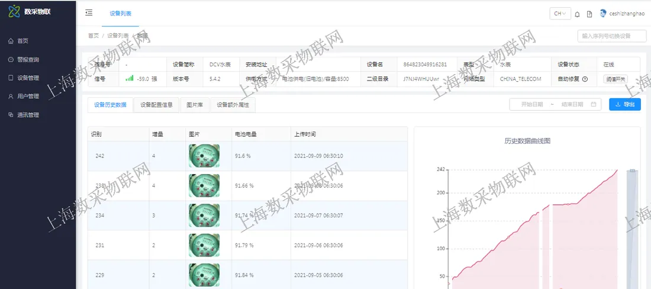Follow the 设备列表 breadcrumb link
Image resolution: width=651 pixels, height=289 pixels.
118,36
